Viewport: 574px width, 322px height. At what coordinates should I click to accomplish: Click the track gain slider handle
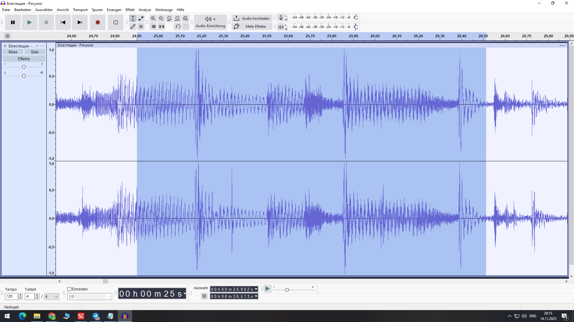pyautogui.click(x=24, y=67)
